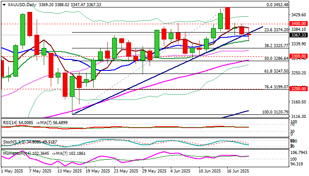This screenshot has width=309, height=176.
Task: Click the red 3300.00 price level label
Action: [298, 56]
